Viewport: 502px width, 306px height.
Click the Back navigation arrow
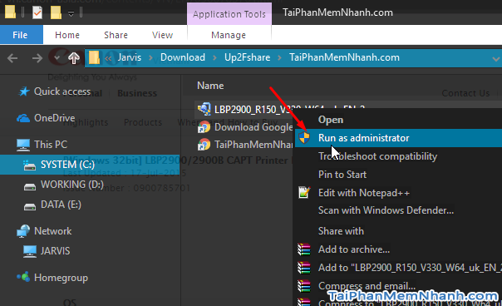pyautogui.click(x=12, y=58)
